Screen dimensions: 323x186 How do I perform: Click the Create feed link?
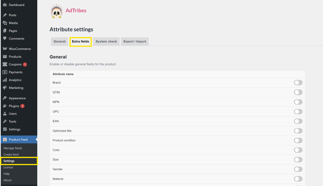(10, 154)
